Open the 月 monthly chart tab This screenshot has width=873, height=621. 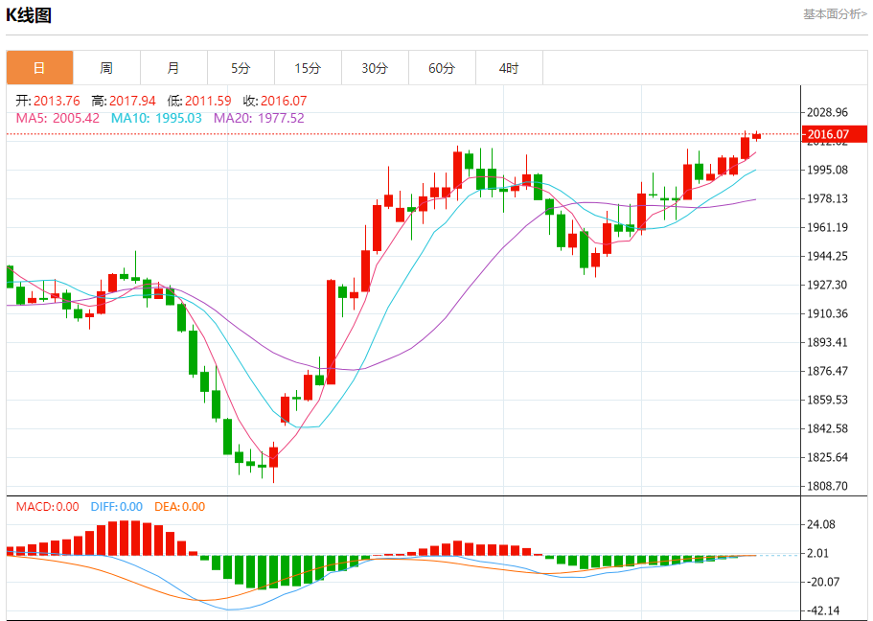[x=173, y=68]
